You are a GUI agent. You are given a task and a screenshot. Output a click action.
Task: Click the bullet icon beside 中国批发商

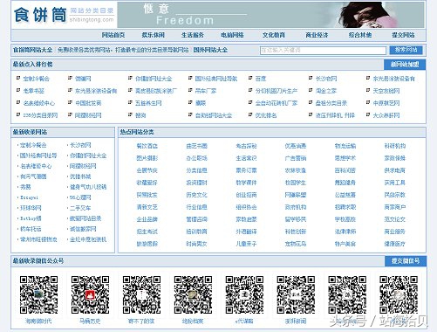tap(70, 102)
